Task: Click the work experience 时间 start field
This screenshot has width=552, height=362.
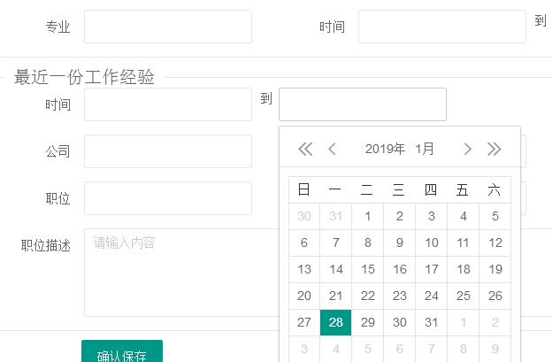Action: 168,104
